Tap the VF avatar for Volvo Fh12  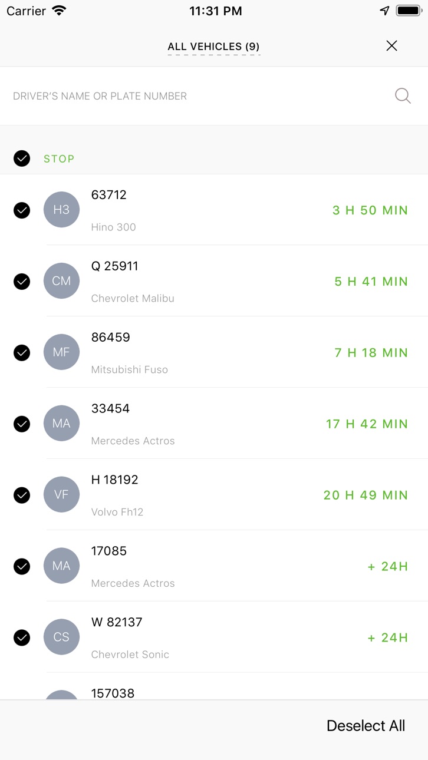(x=61, y=495)
